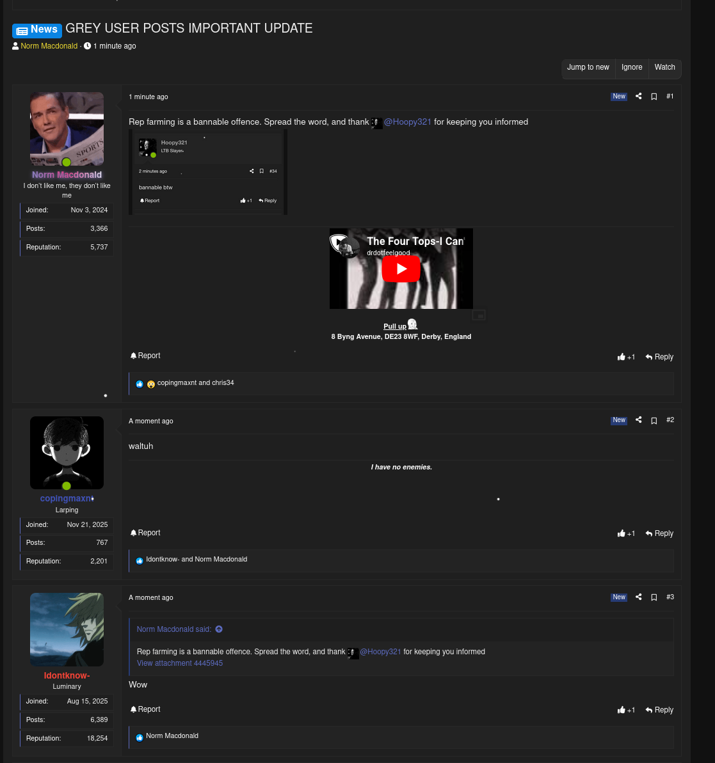Click the View attachment 4445945 link

click(180, 663)
